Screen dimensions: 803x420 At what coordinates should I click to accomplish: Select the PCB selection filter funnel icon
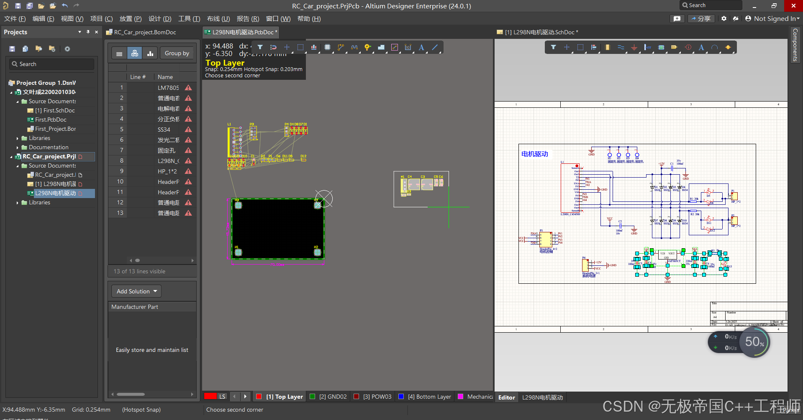click(260, 47)
